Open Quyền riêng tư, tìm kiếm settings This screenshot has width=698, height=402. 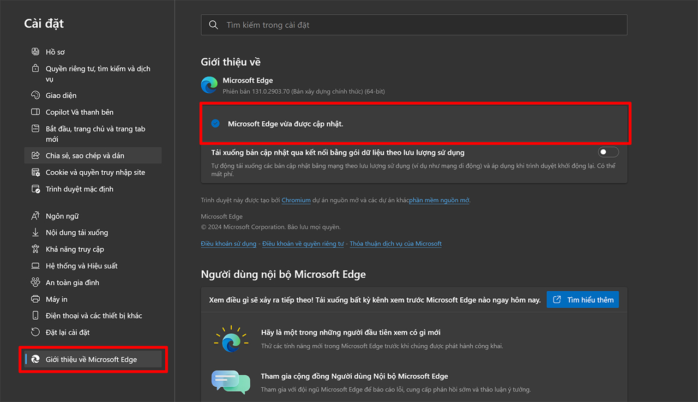93,74
